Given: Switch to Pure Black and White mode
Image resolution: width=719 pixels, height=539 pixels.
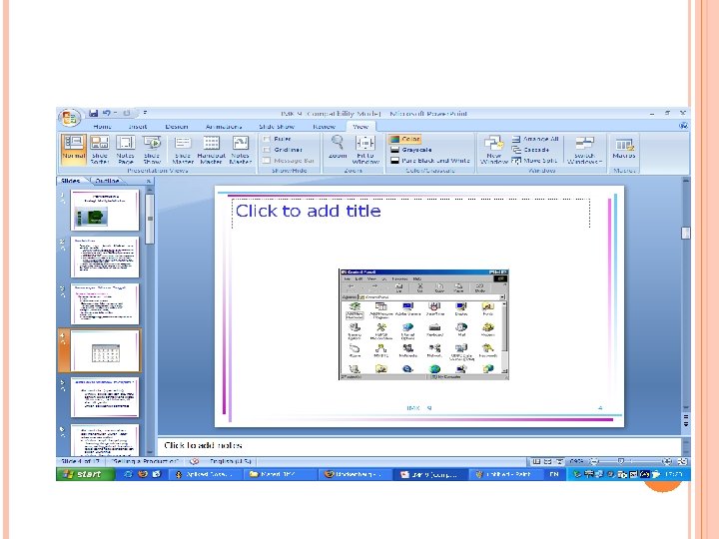Looking at the screenshot, I should 430,161.
